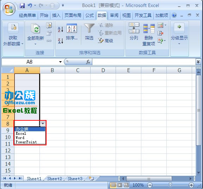The image size is (203, 189).
Task: Open the What-If Analysis icon
Action: click(160, 41)
